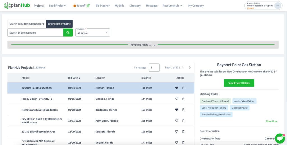This screenshot has height=145, width=287.
Task: Open the Projects nav tab
Action: 39,6
